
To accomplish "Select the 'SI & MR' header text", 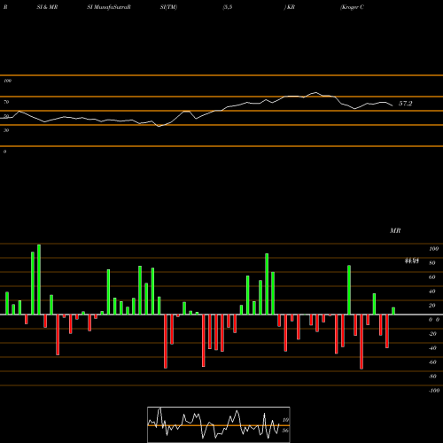I will [47, 7].
